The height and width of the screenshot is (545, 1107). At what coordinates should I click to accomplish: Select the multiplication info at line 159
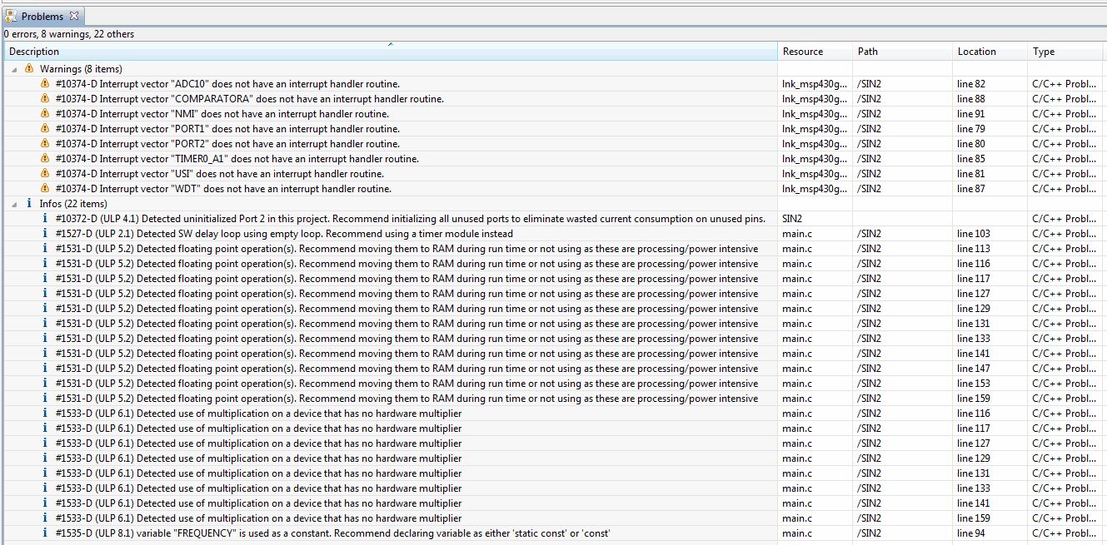(x=258, y=518)
